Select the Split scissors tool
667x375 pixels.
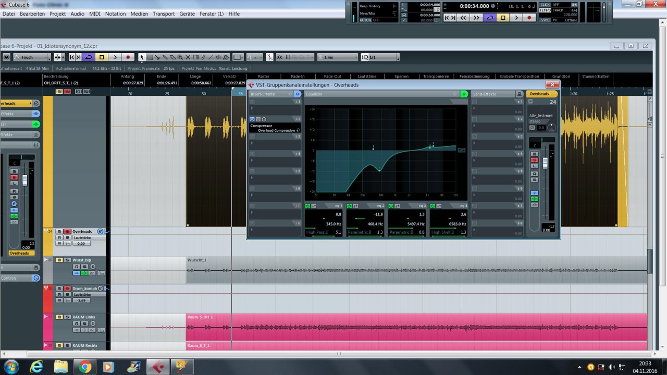157,57
